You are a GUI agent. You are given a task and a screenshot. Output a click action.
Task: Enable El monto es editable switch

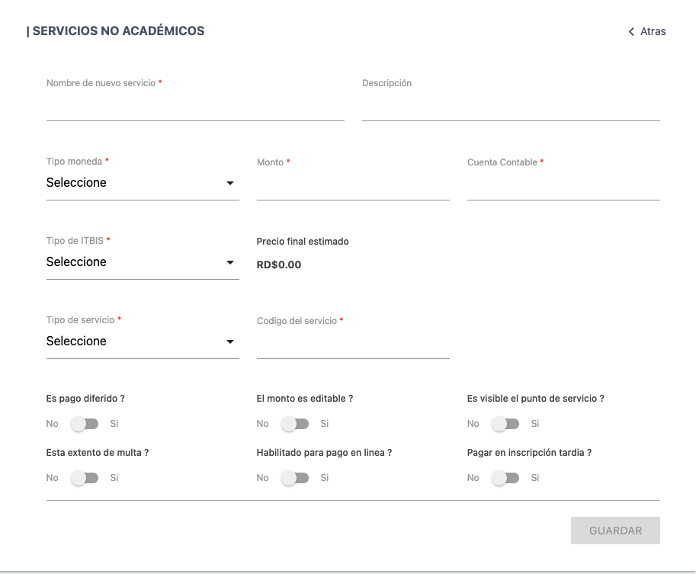[x=294, y=424]
